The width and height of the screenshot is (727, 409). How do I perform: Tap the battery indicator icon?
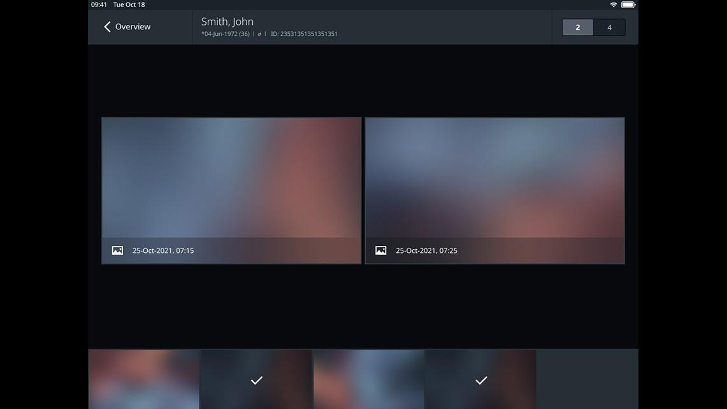(x=628, y=4)
